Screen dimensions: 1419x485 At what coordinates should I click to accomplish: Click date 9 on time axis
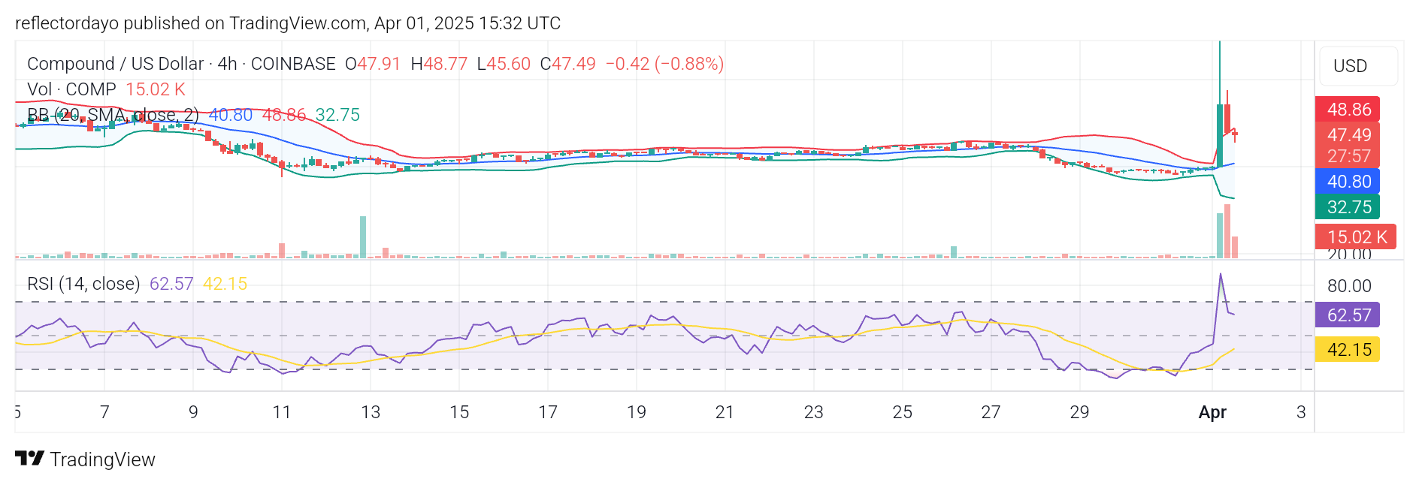(193, 412)
